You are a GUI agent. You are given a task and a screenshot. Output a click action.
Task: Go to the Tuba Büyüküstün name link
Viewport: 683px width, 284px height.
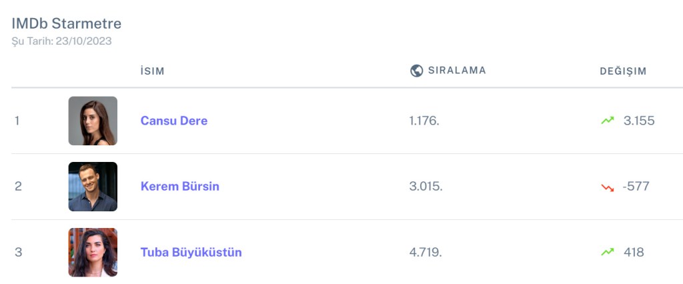[191, 253]
